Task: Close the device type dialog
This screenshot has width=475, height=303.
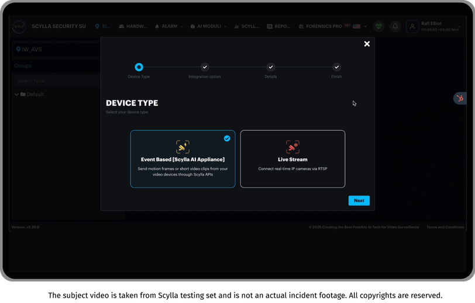Action: (367, 44)
